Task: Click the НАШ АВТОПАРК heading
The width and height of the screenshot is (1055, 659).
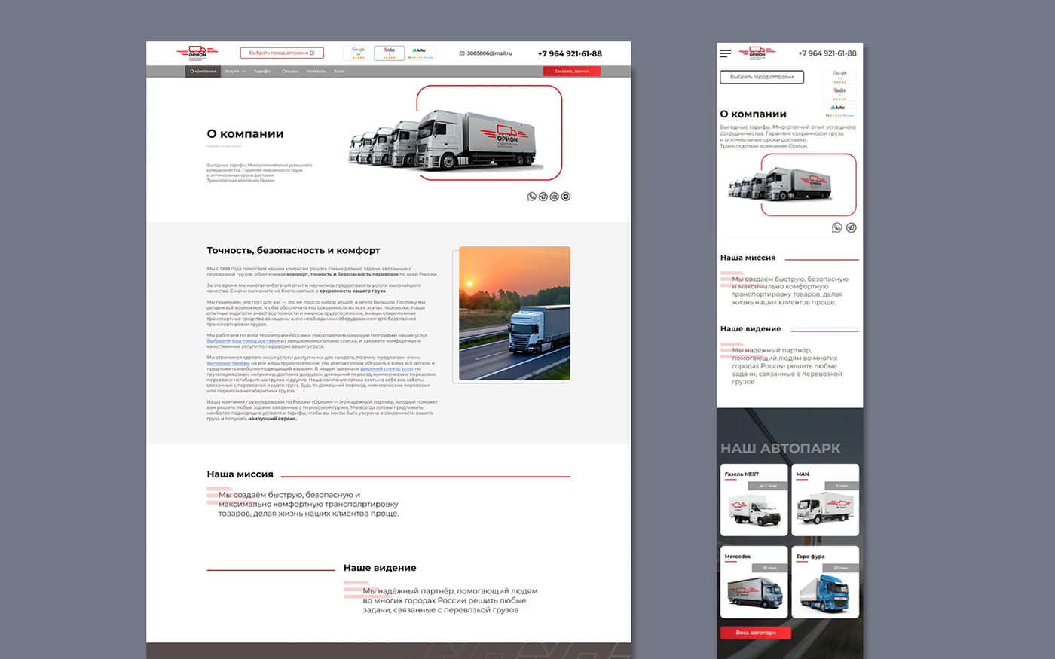Action: point(781,448)
